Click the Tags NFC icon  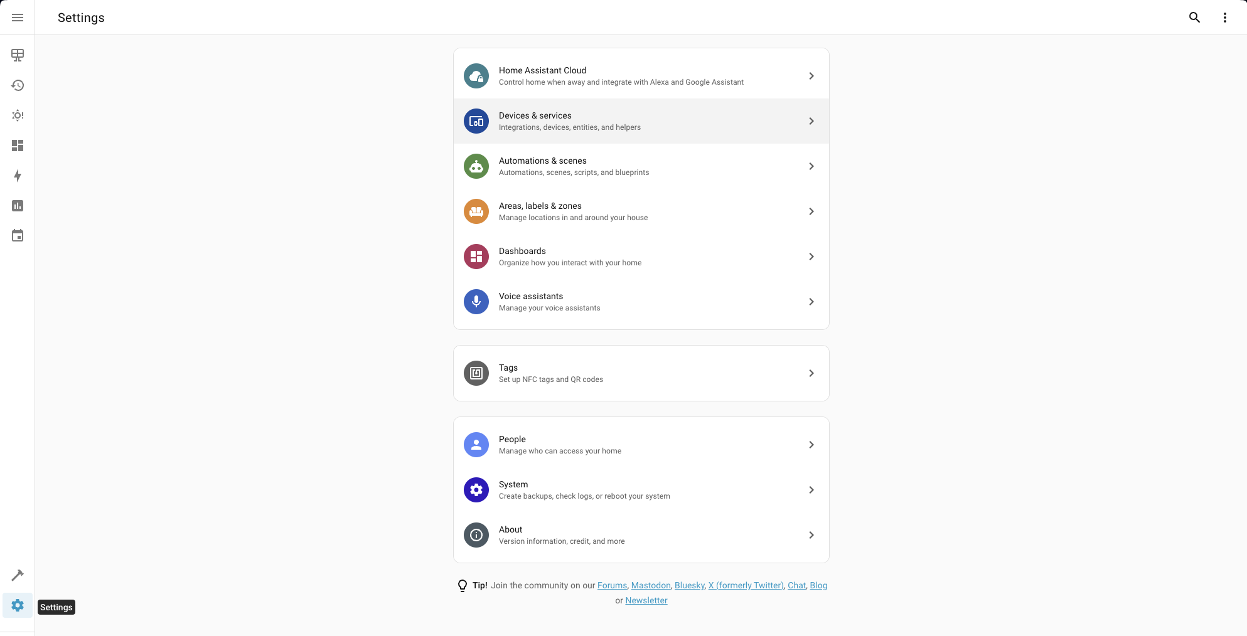[476, 373]
